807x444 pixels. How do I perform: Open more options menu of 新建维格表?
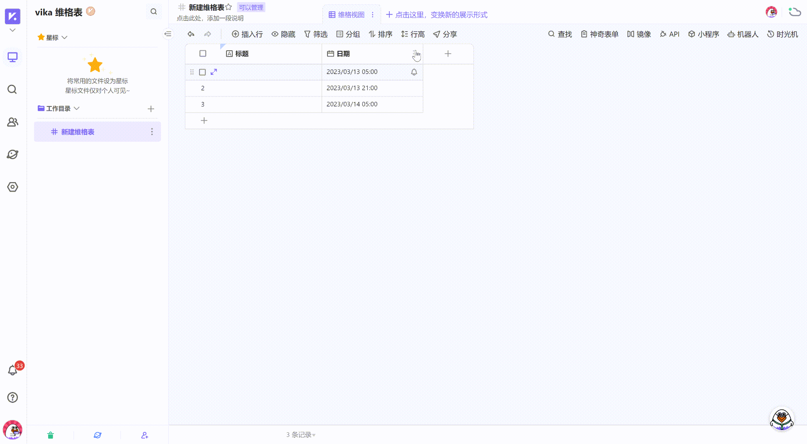(152, 131)
